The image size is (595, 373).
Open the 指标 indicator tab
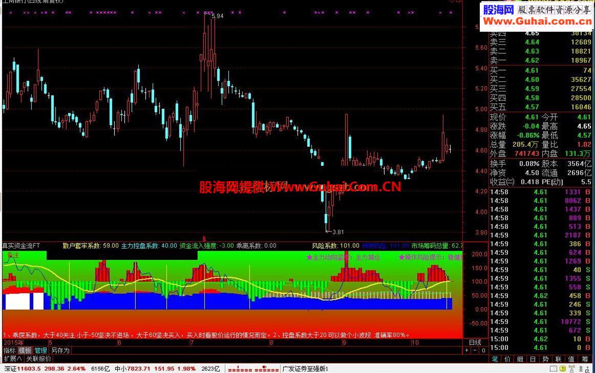click(x=10, y=350)
